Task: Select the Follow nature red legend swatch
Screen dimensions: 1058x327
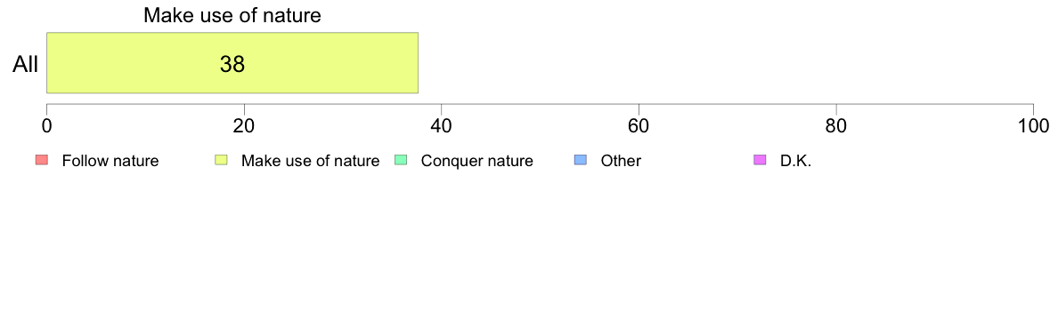Action: coord(41,160)
